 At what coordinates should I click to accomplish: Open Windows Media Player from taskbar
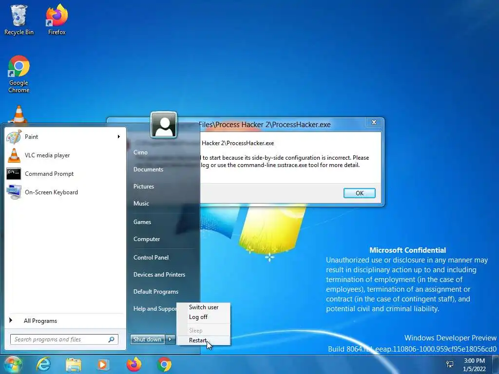(x=103, y=364)
